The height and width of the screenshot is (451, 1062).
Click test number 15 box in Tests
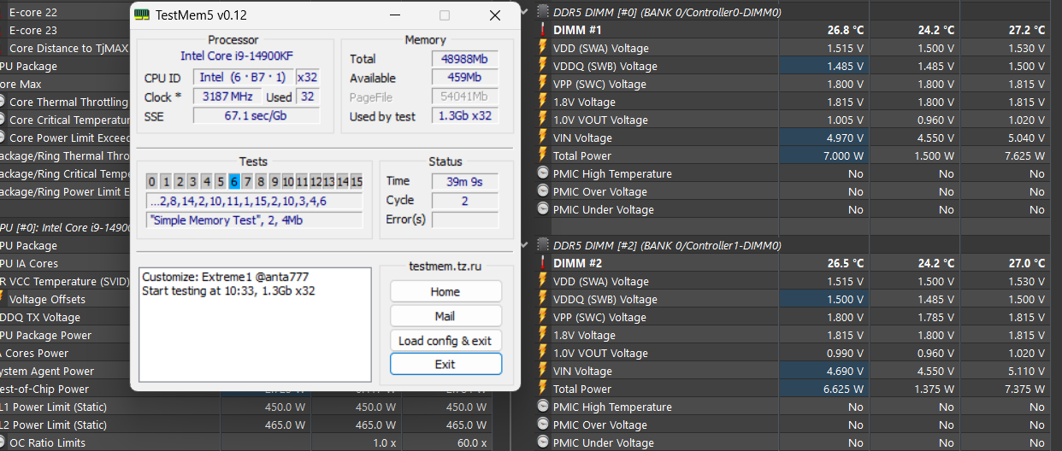[356, 181]
